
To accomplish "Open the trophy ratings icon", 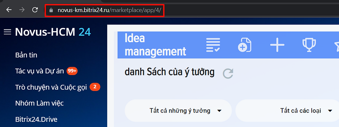I will 309,45.
